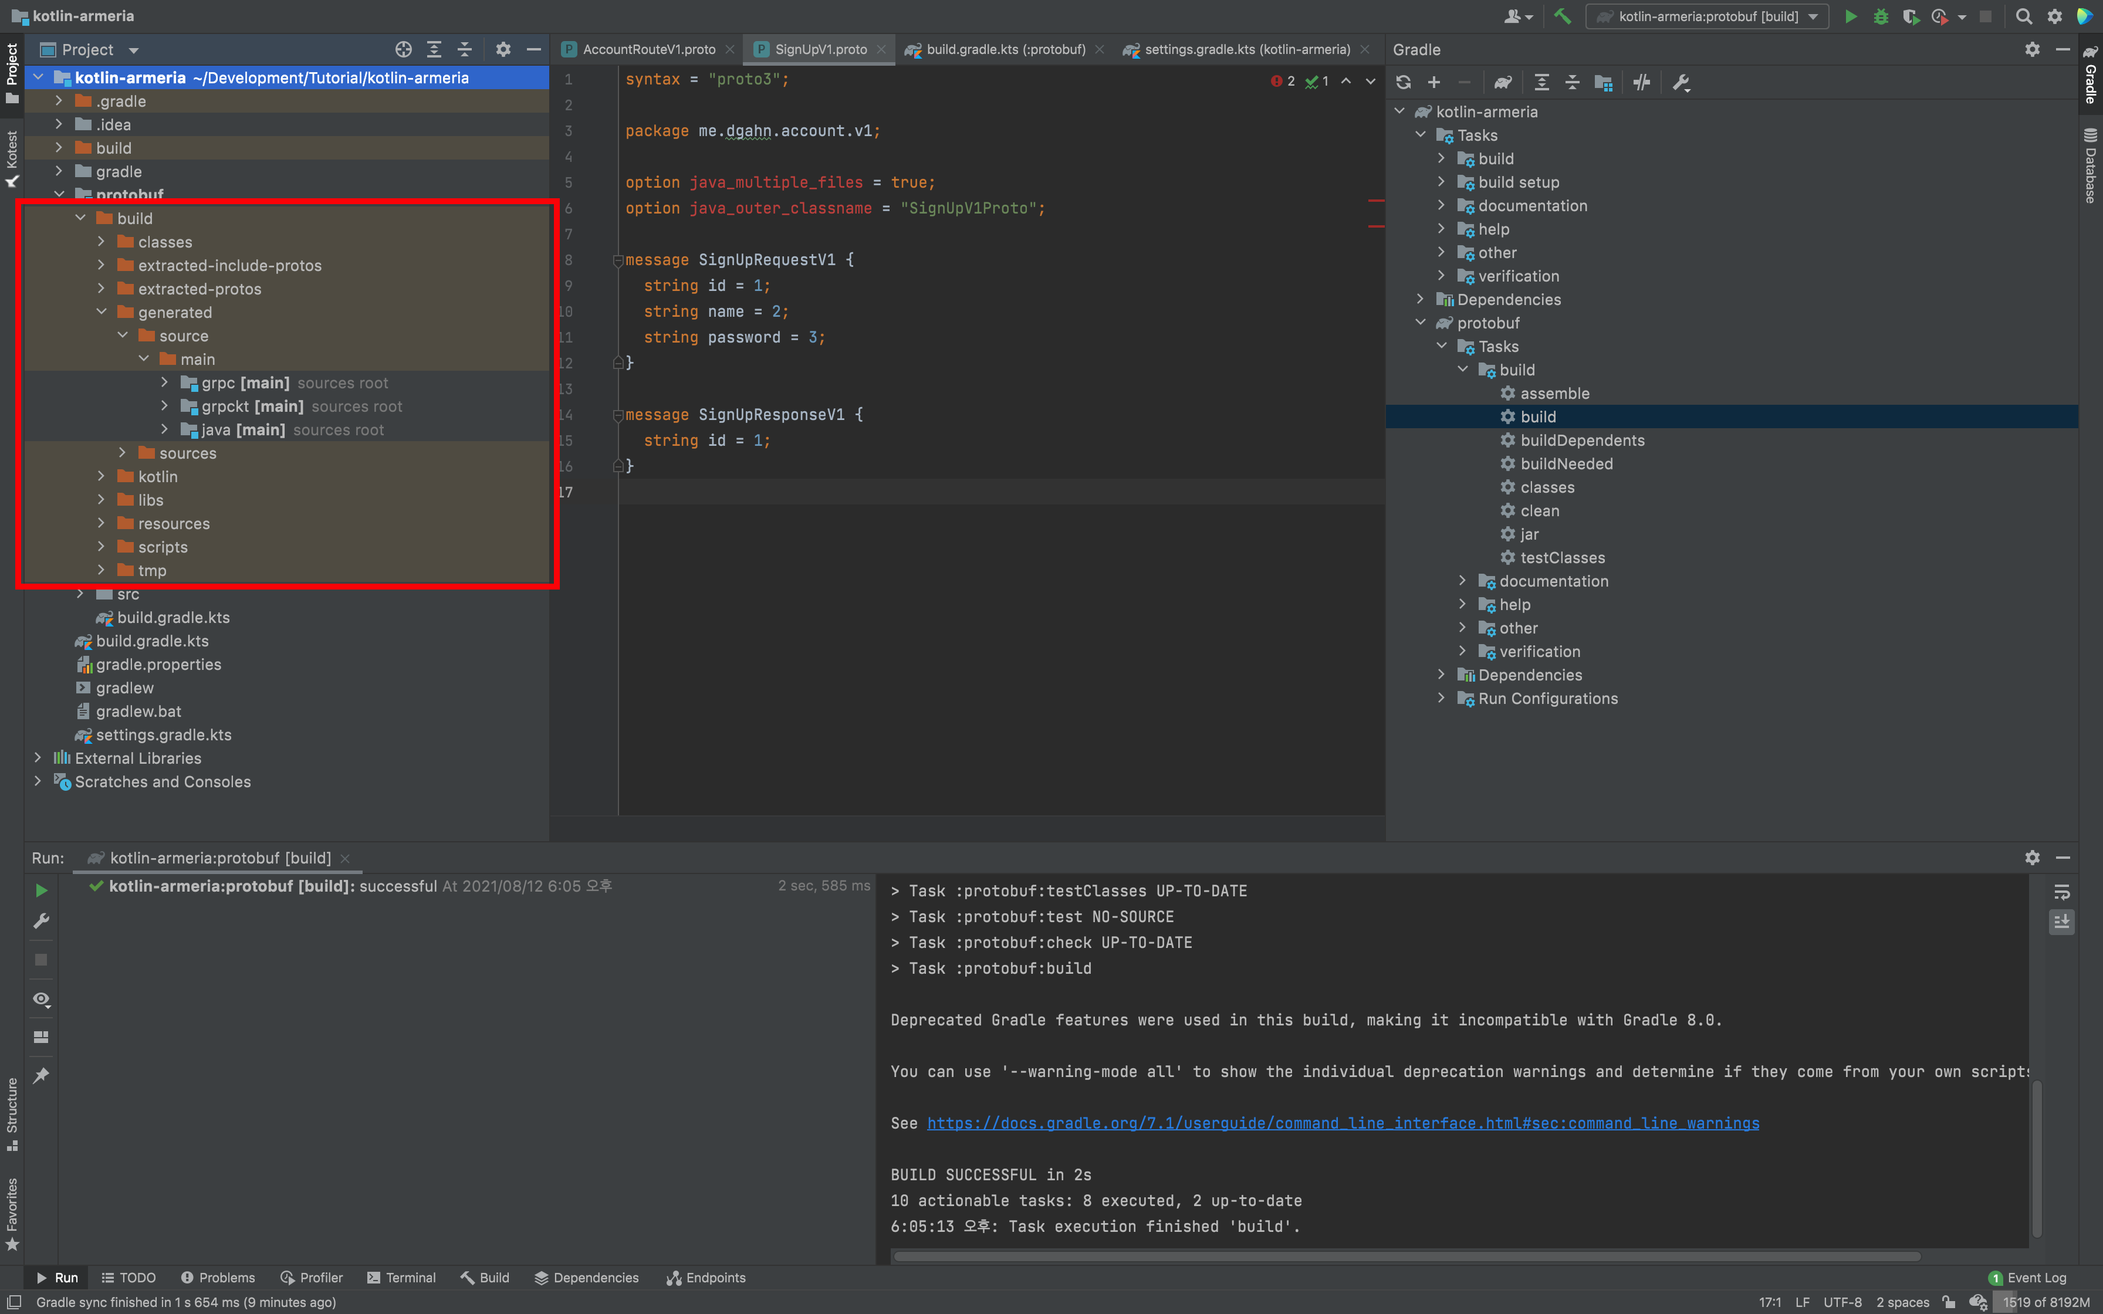Select the clean task under protobuf build
2103x1314 pixels.
tap(1539, 511)
